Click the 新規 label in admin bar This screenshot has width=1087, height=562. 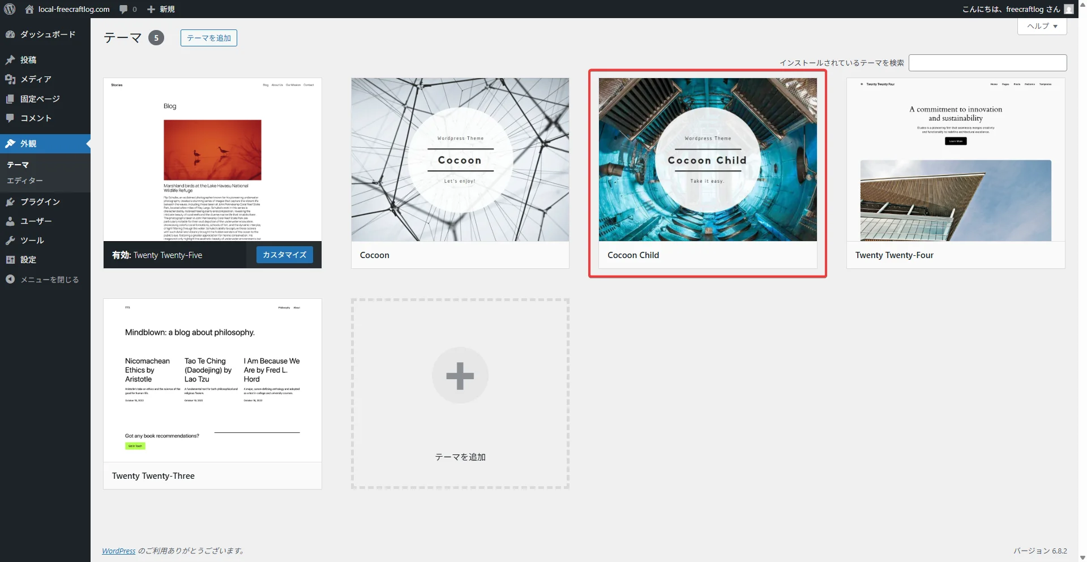(167, 9)
